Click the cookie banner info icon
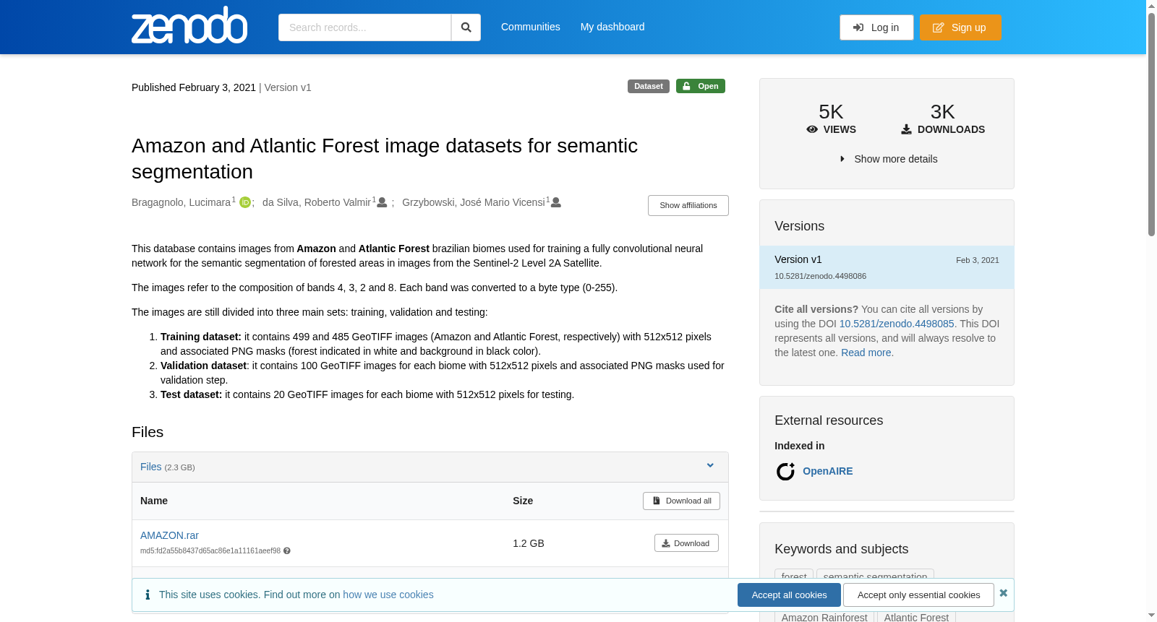1157x622 pixels. (148, 595)
